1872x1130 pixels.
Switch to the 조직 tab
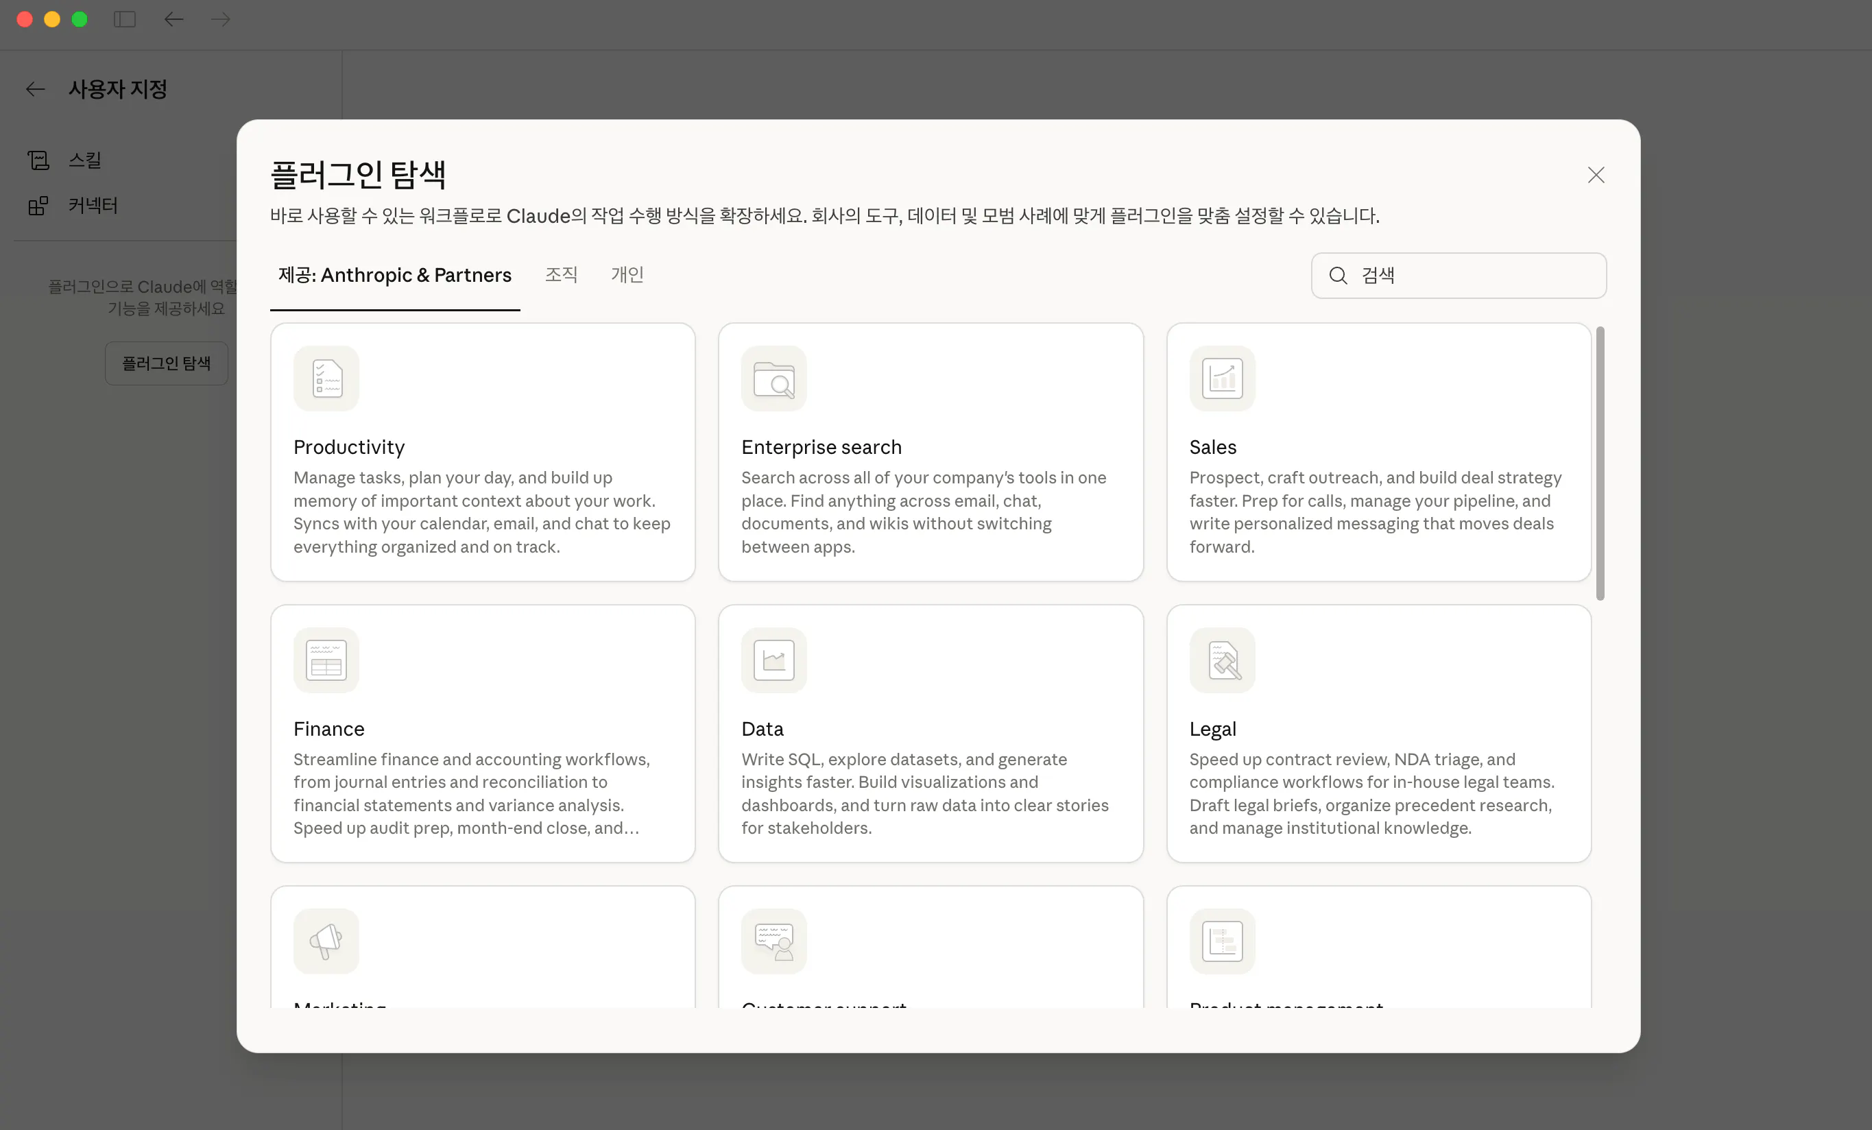click(561, 274)
